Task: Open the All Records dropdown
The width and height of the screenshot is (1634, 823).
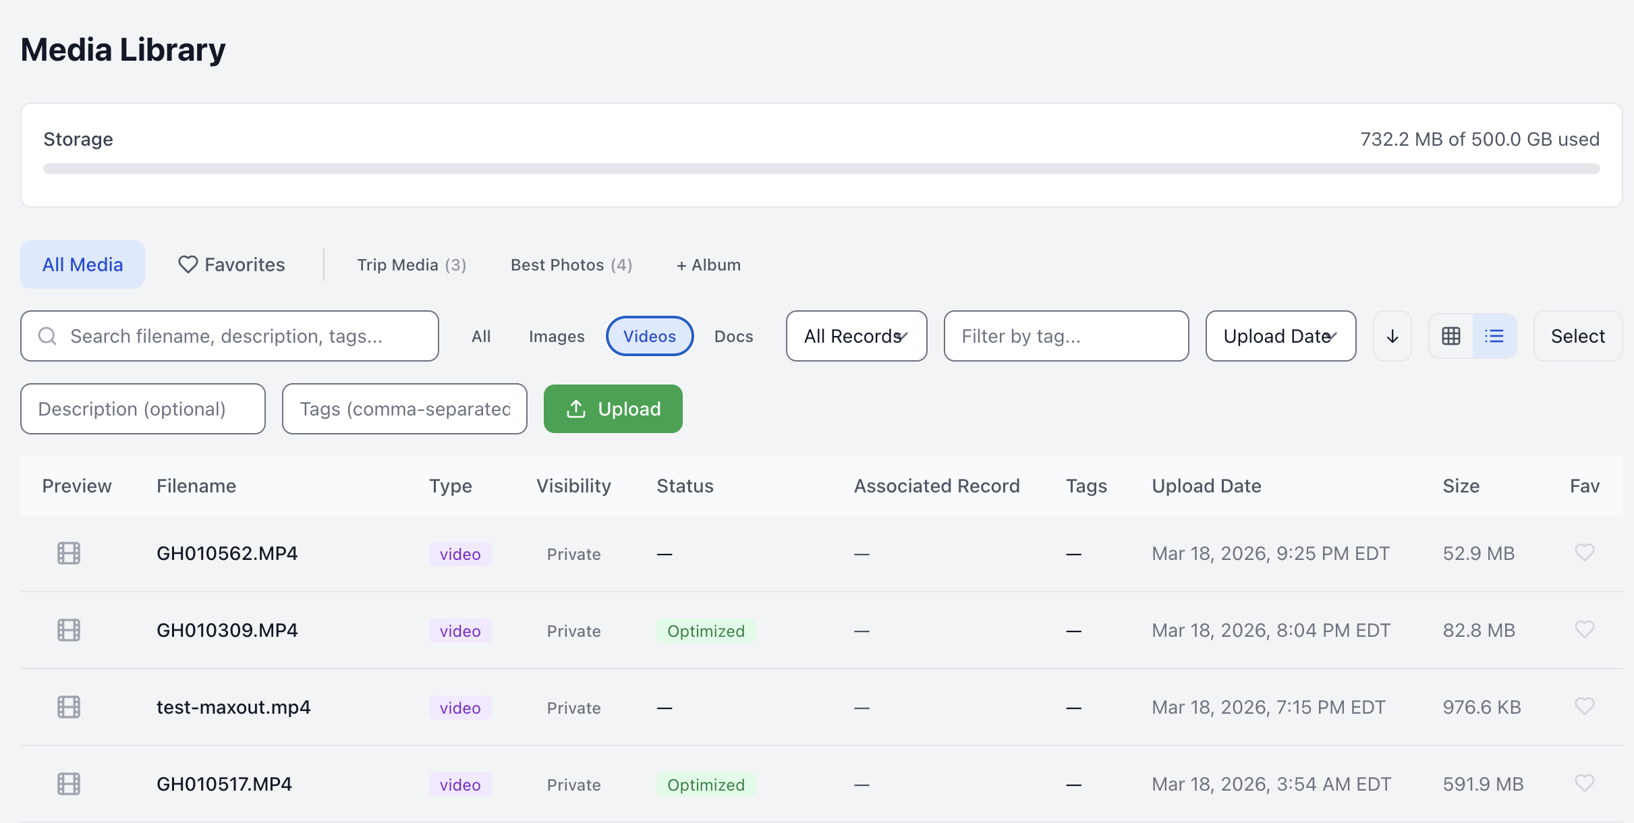Action: pyautogui.click(x=856, y=336)
